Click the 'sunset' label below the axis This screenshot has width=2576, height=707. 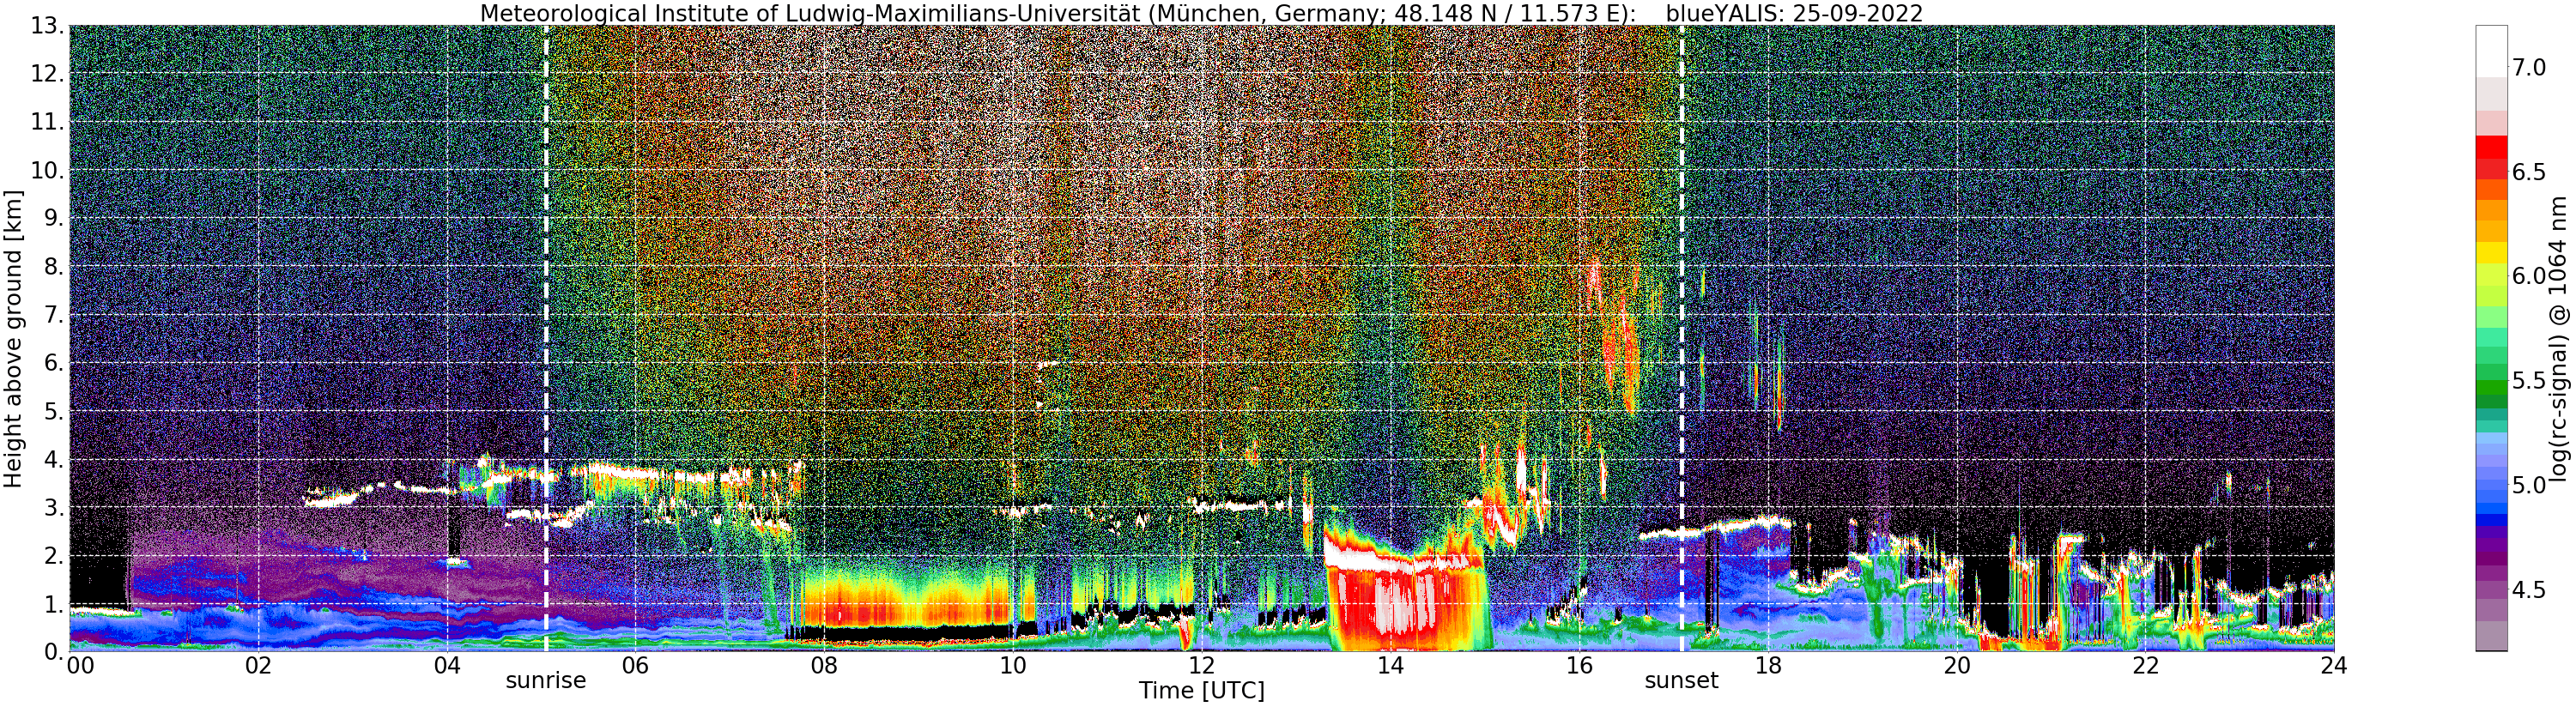coord(1682,681)
